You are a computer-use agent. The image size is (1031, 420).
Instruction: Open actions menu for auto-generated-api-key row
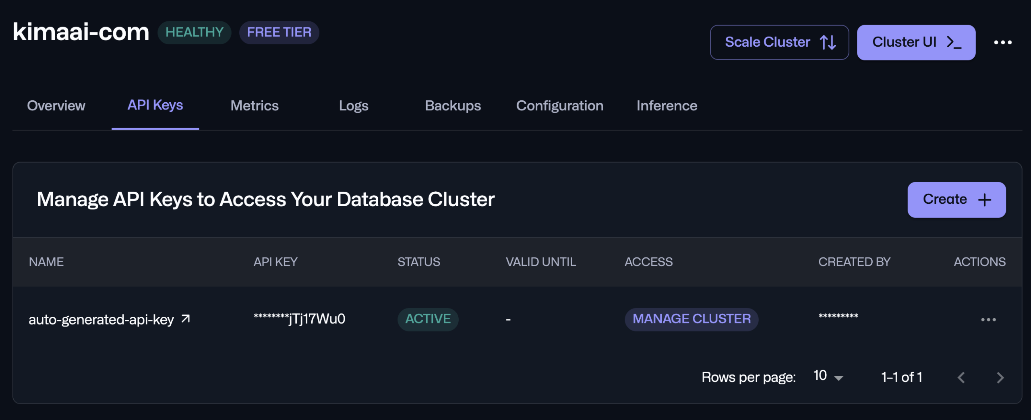pos(988,319)
